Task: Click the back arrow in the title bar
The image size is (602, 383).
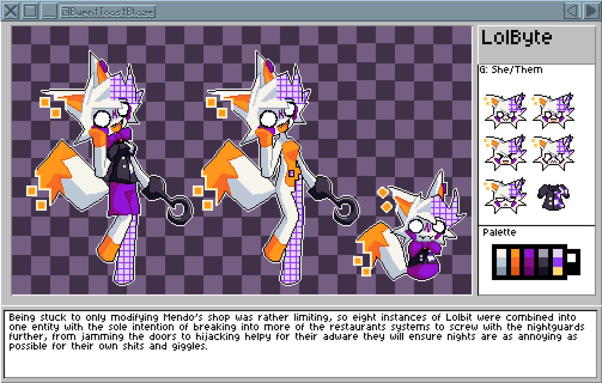Action: (x=572, y=11)
